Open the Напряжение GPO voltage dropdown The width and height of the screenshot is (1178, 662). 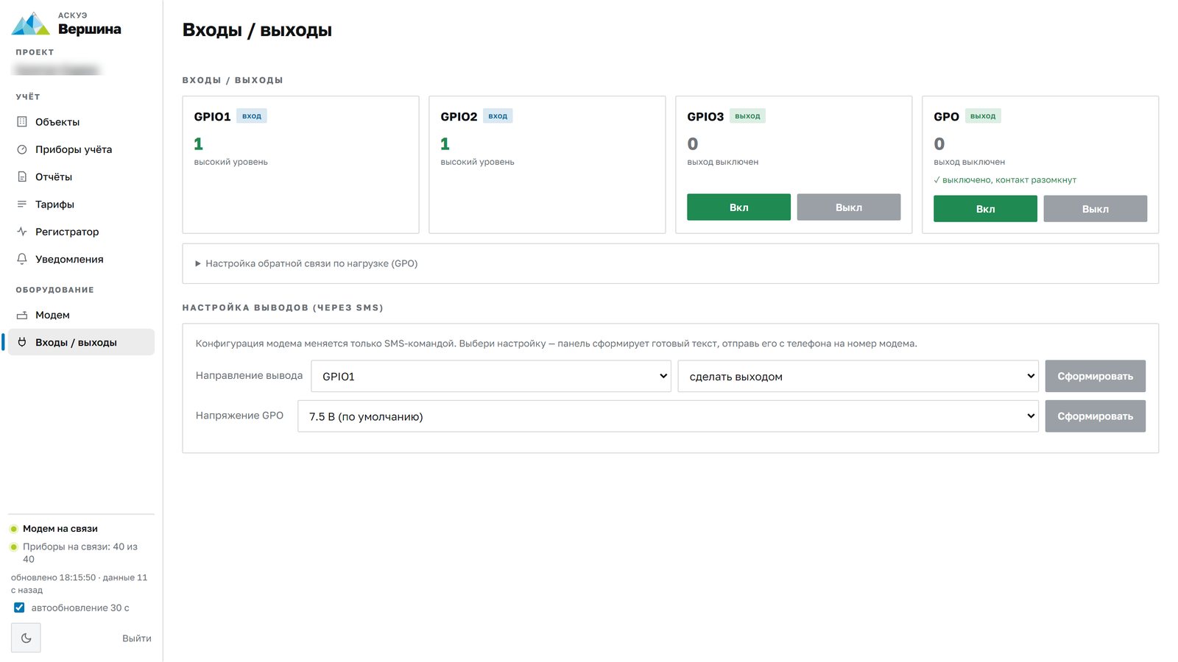click(668, 416)
